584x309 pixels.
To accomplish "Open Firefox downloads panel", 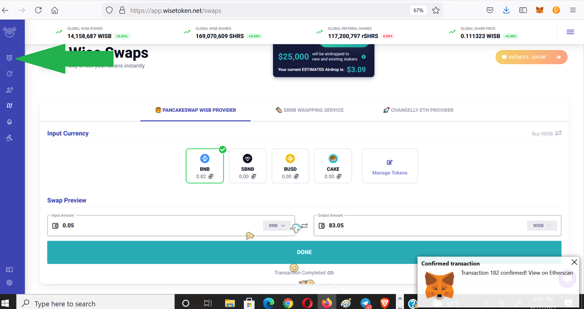I will coord(506,10).
